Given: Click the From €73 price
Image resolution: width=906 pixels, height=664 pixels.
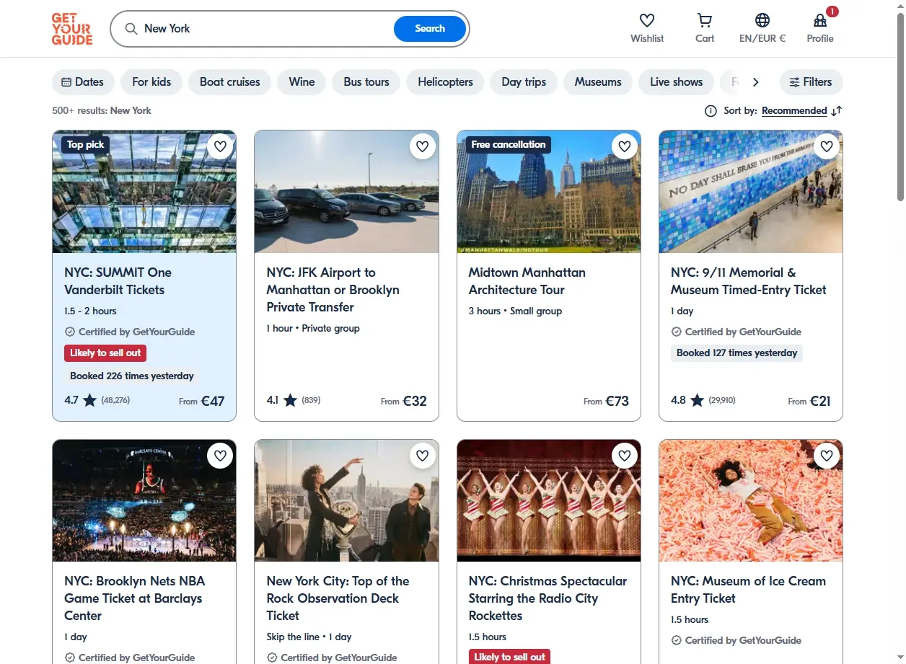Looking at the screenshot, I should pyautogui.click(x=607, y=401).
